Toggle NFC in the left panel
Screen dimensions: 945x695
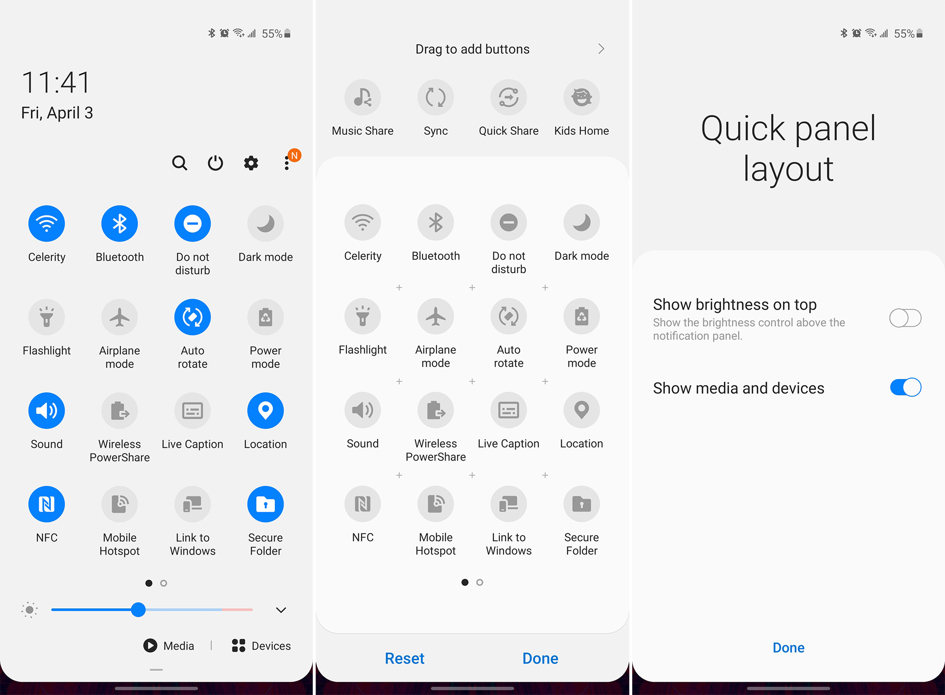[x=47, y=504]
